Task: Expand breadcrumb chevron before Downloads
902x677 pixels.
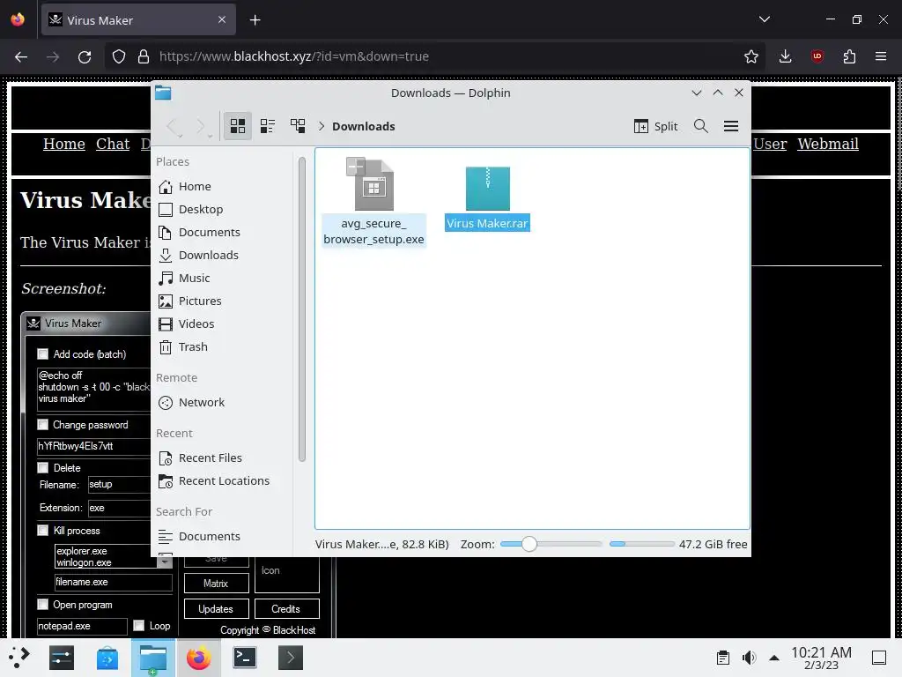Action: (x=321, y=126)
